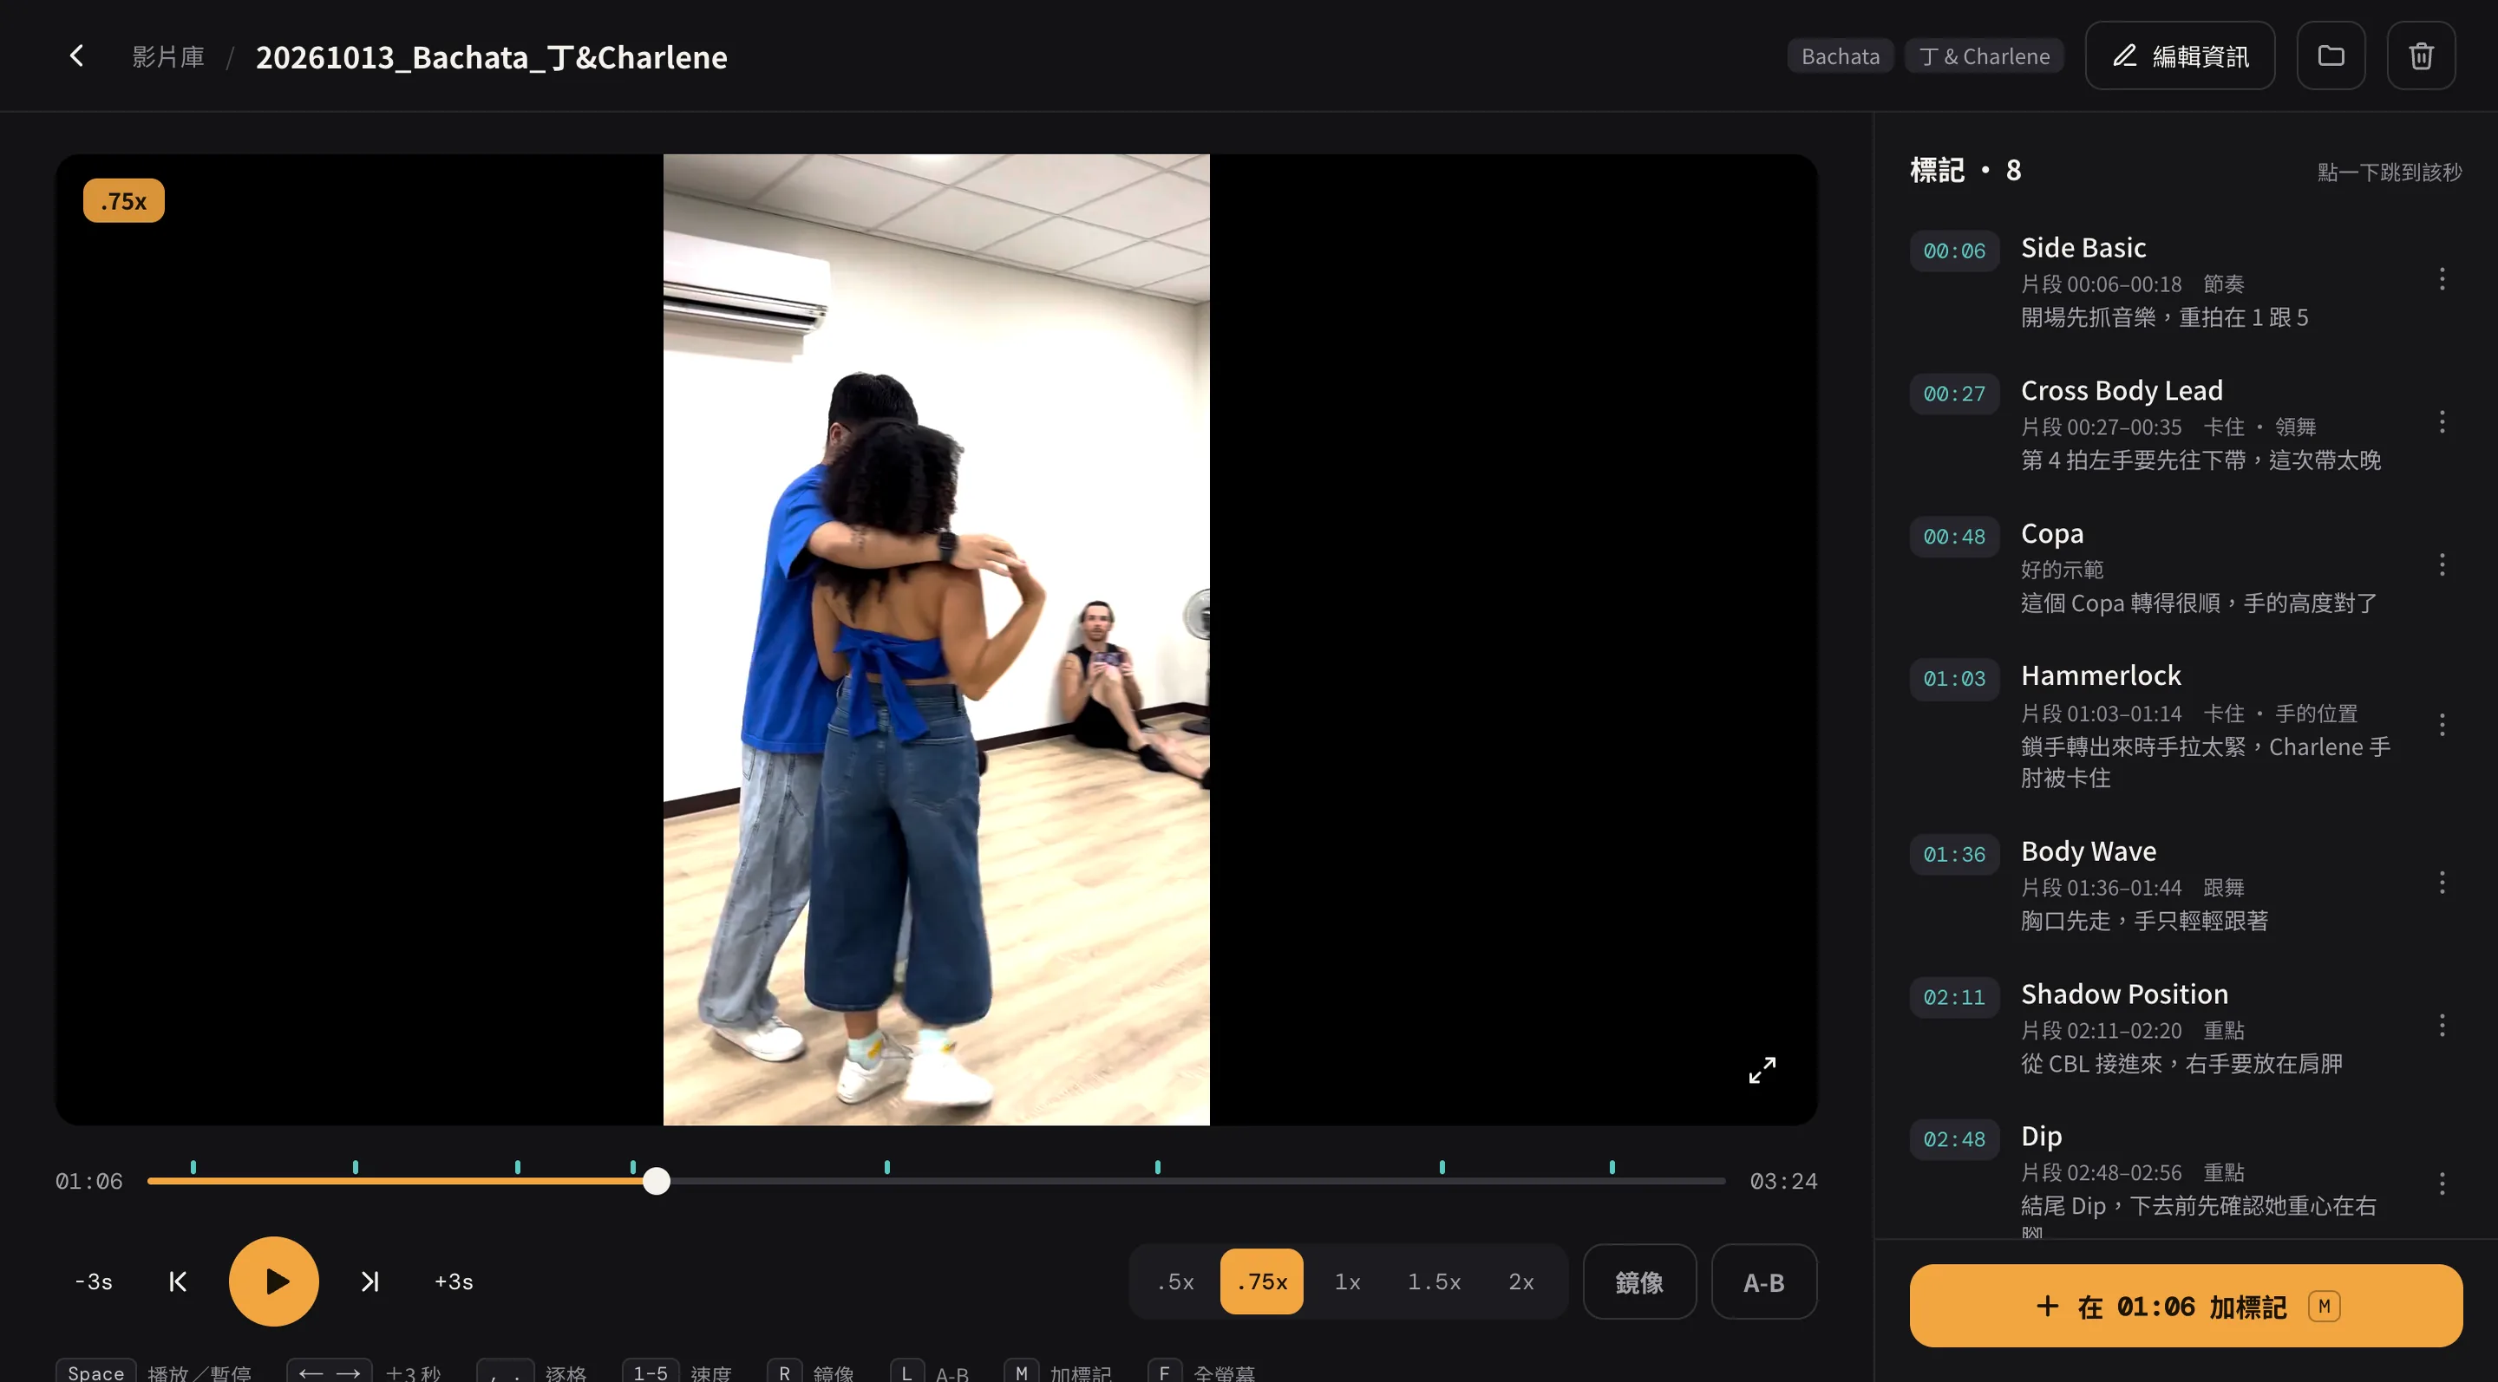Go back using the left chevron arrow
The width and height of the screenshot is (2498, 1382).
pyautogui.click(x=76, y=56)
